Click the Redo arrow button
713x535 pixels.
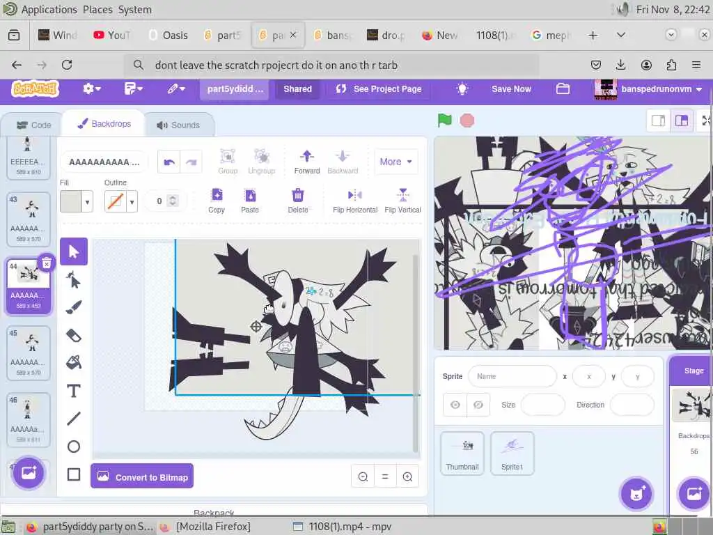tap(191, 162)
